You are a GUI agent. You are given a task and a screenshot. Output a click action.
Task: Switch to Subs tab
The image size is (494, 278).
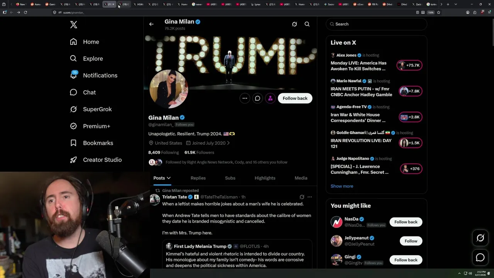coord(230,178)
